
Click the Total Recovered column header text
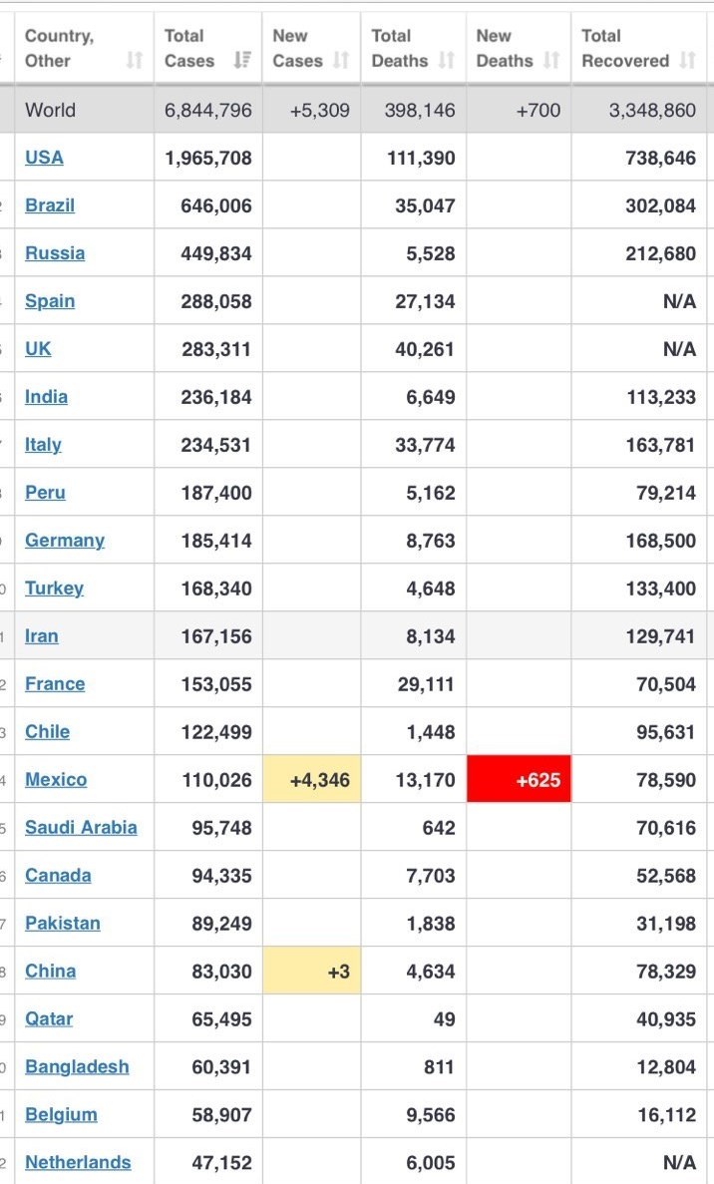[x=625, y=48]
